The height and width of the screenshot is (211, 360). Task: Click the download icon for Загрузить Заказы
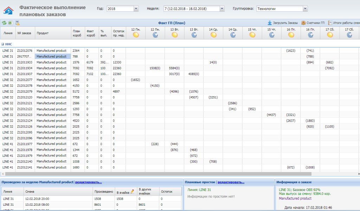coord(270,23)
